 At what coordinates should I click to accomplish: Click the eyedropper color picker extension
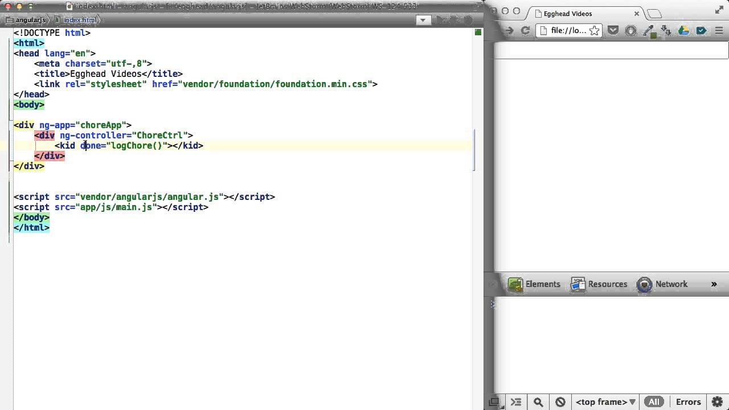click(648, 31)
